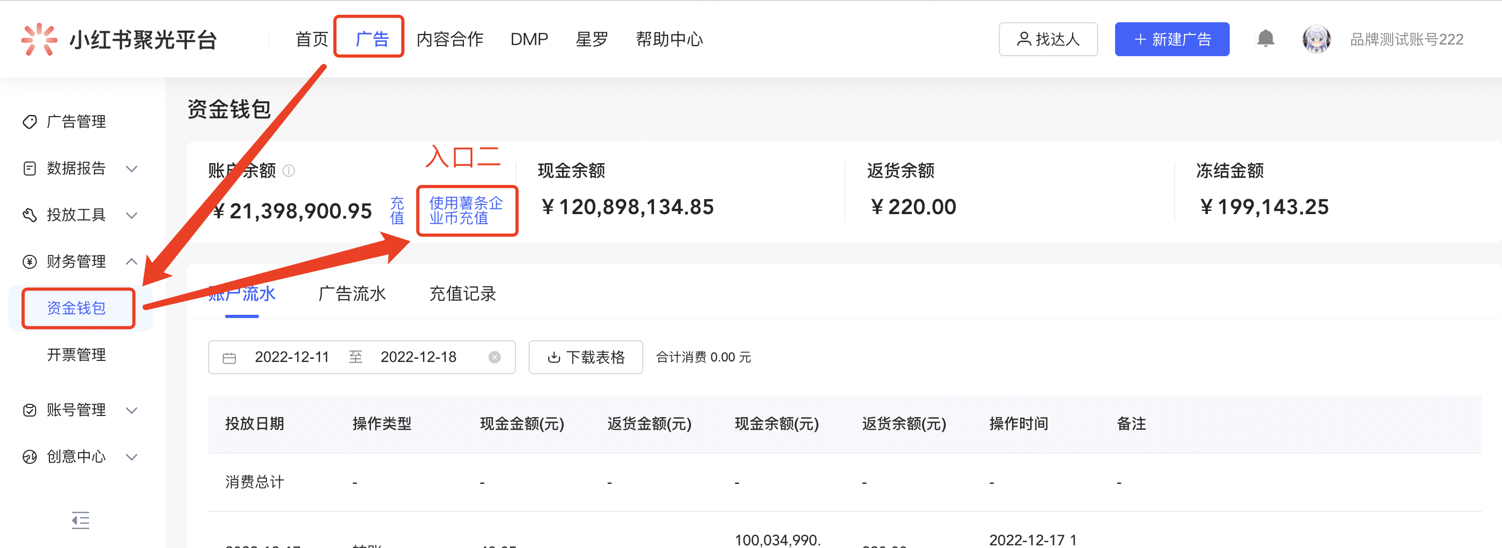Click the 下载表格 button

coord(585,357)
